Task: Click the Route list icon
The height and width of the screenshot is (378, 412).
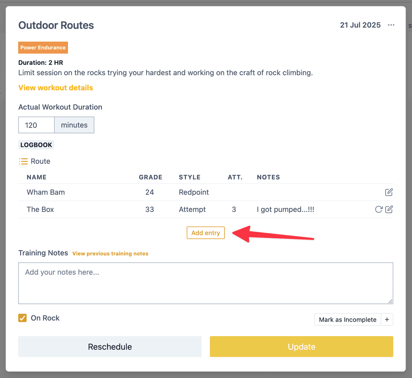Action: [23, 161]
